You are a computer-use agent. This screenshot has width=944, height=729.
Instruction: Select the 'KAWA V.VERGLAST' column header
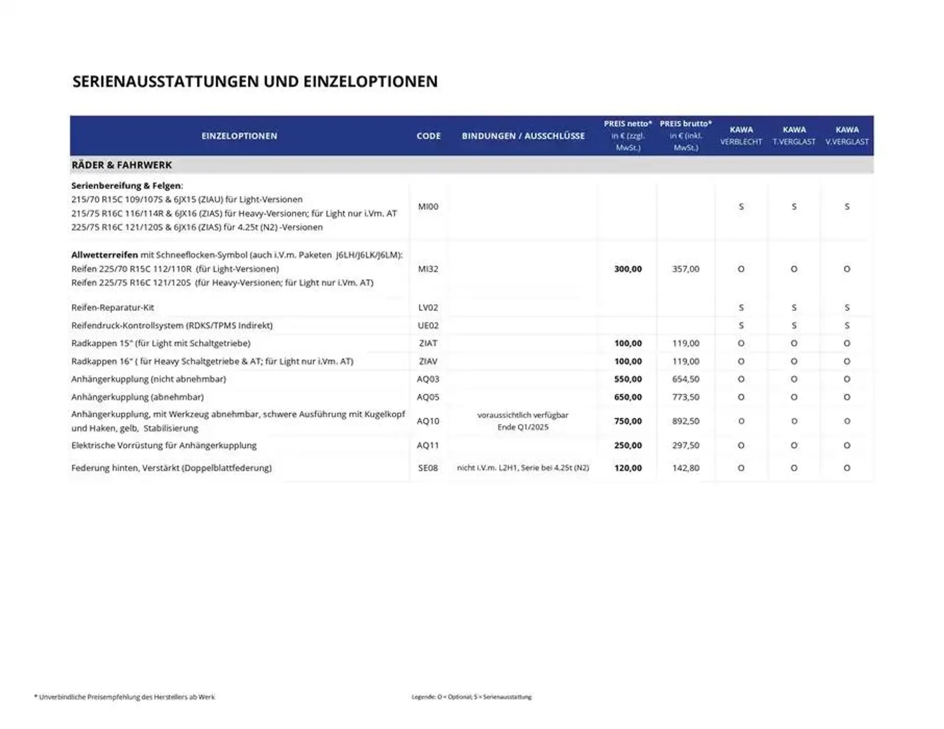[847, 136]
